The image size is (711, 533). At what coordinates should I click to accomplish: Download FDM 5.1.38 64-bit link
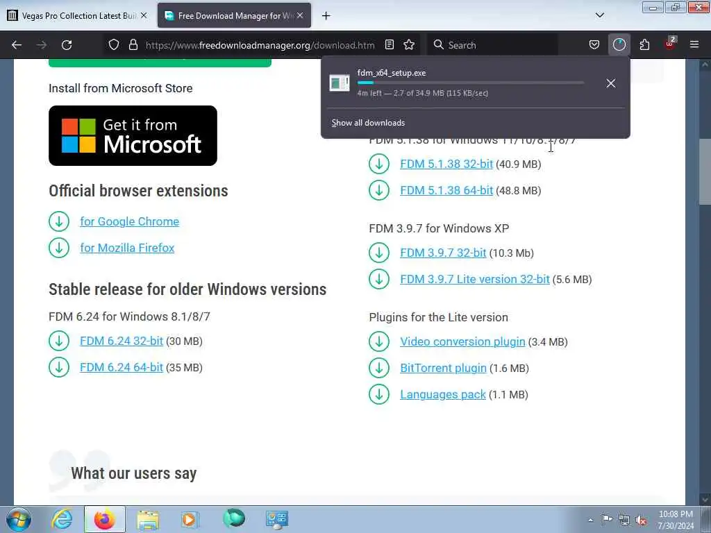446,190
